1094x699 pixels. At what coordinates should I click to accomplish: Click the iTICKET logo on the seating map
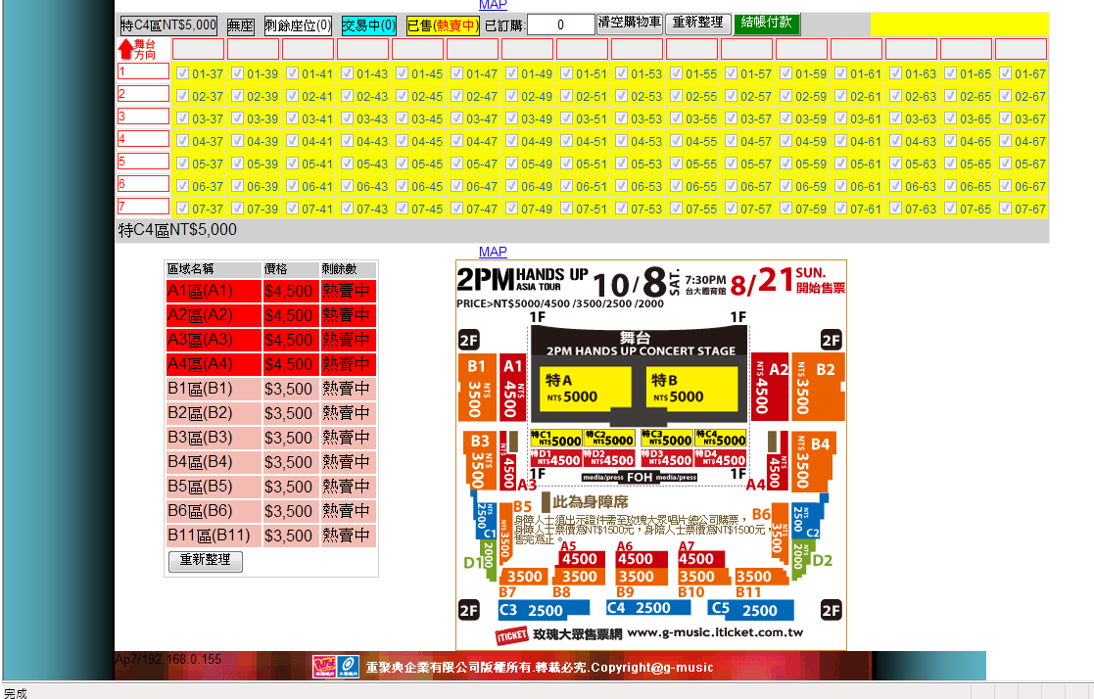coord(511,634)
